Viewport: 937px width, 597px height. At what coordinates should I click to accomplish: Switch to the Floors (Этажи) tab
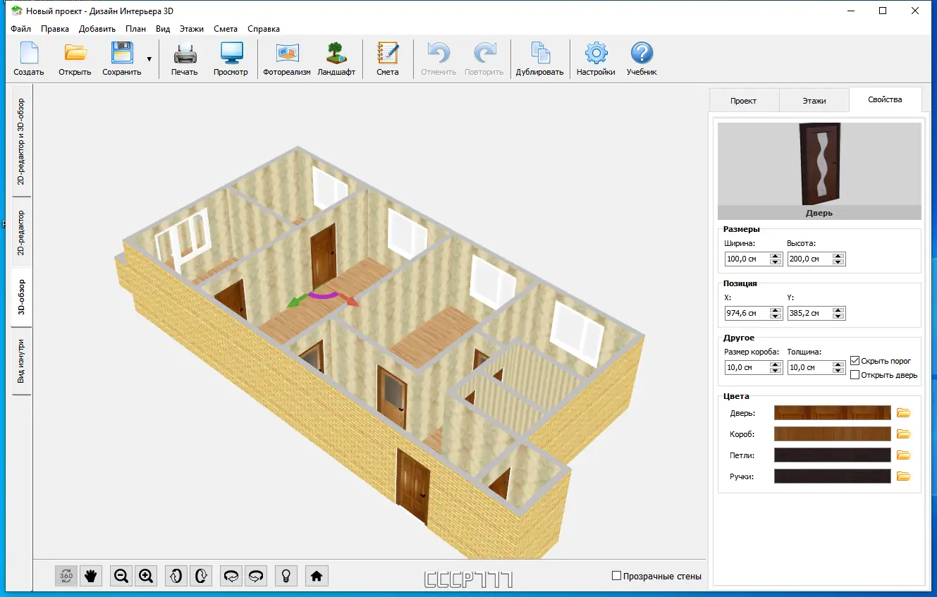[814, 101]
